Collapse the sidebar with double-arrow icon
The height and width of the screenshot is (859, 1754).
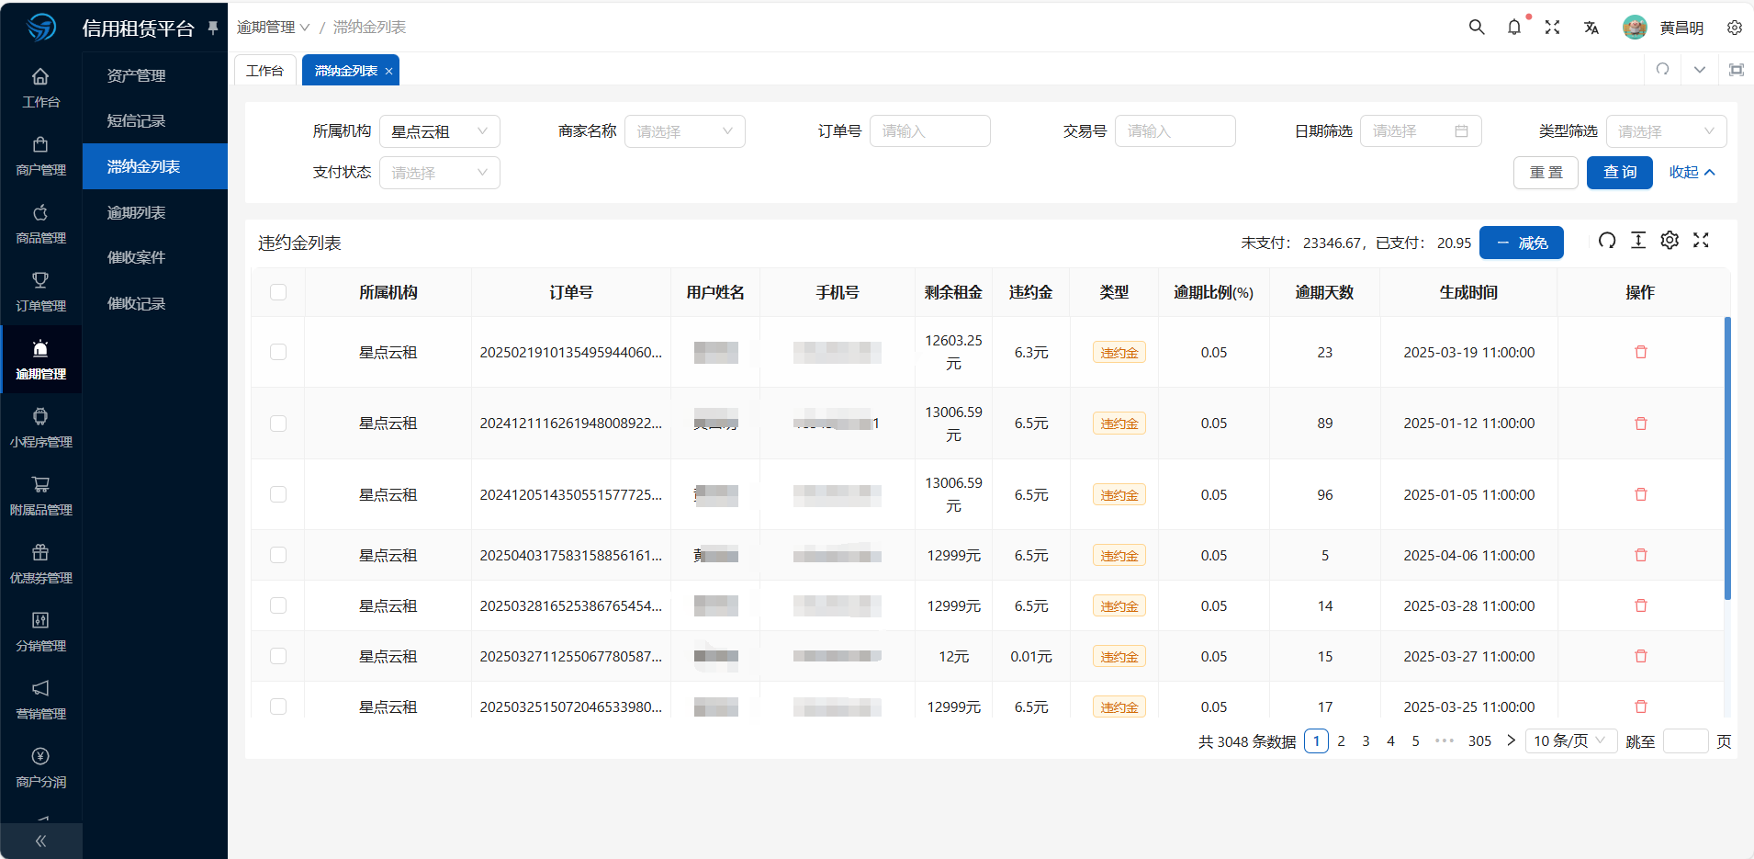click(40, 841)
